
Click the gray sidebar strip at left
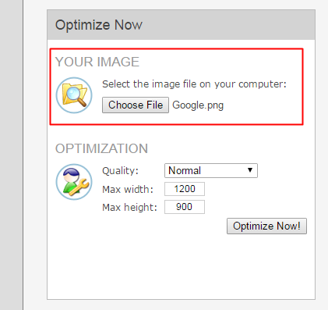[11, 155]
